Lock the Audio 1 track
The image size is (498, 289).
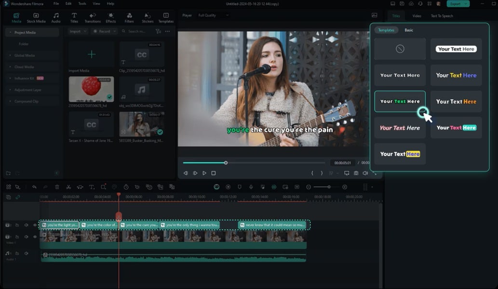click(x=17, y=253)
